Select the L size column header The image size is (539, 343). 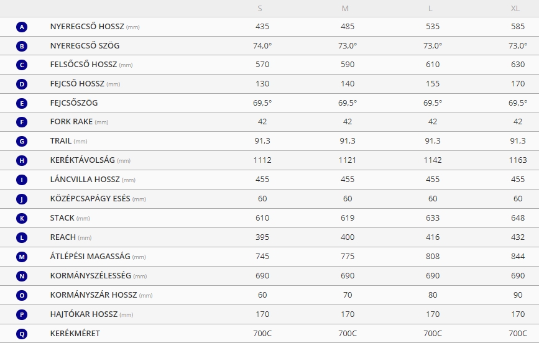[430, 9]
